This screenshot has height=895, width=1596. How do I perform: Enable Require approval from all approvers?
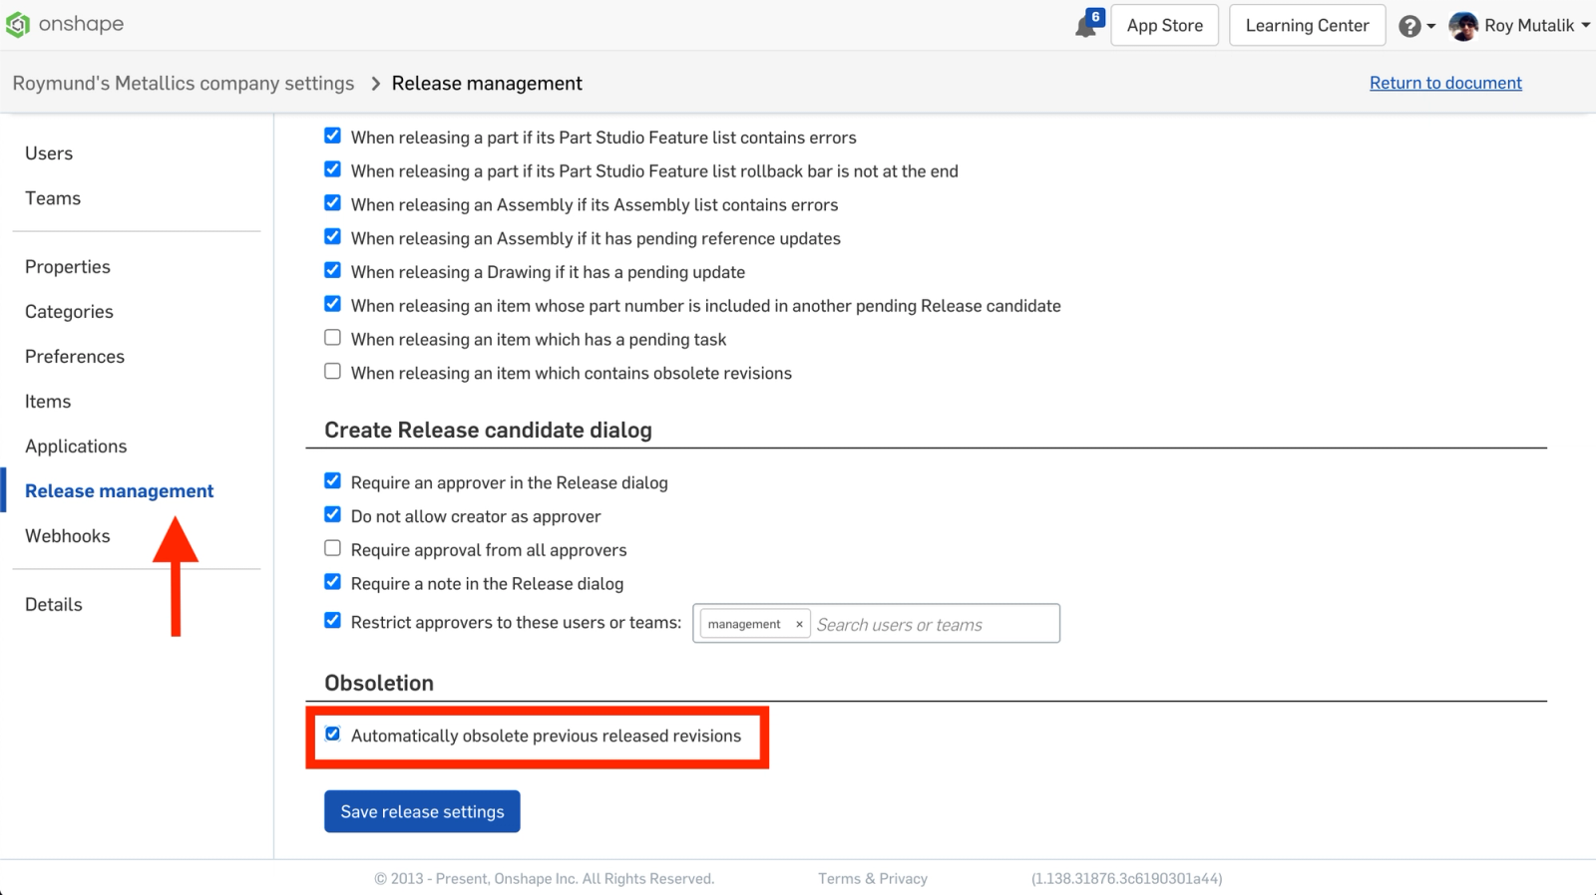click(333, 549)
